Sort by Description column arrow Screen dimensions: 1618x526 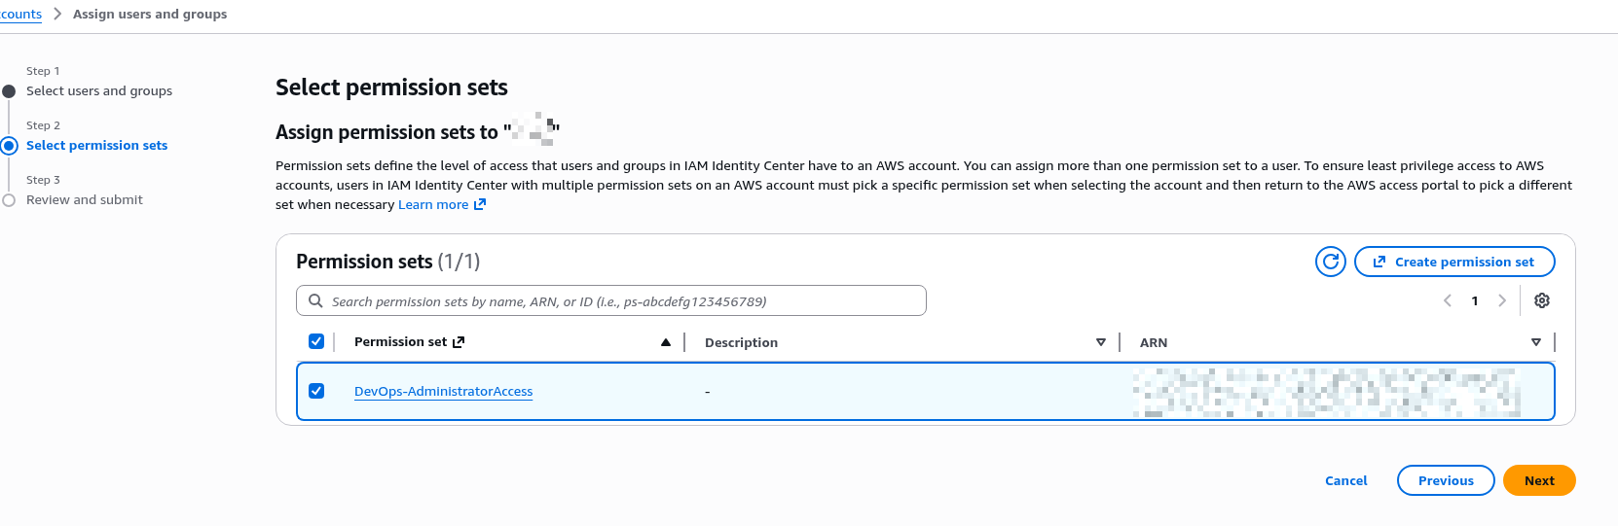click(1101, 342)
